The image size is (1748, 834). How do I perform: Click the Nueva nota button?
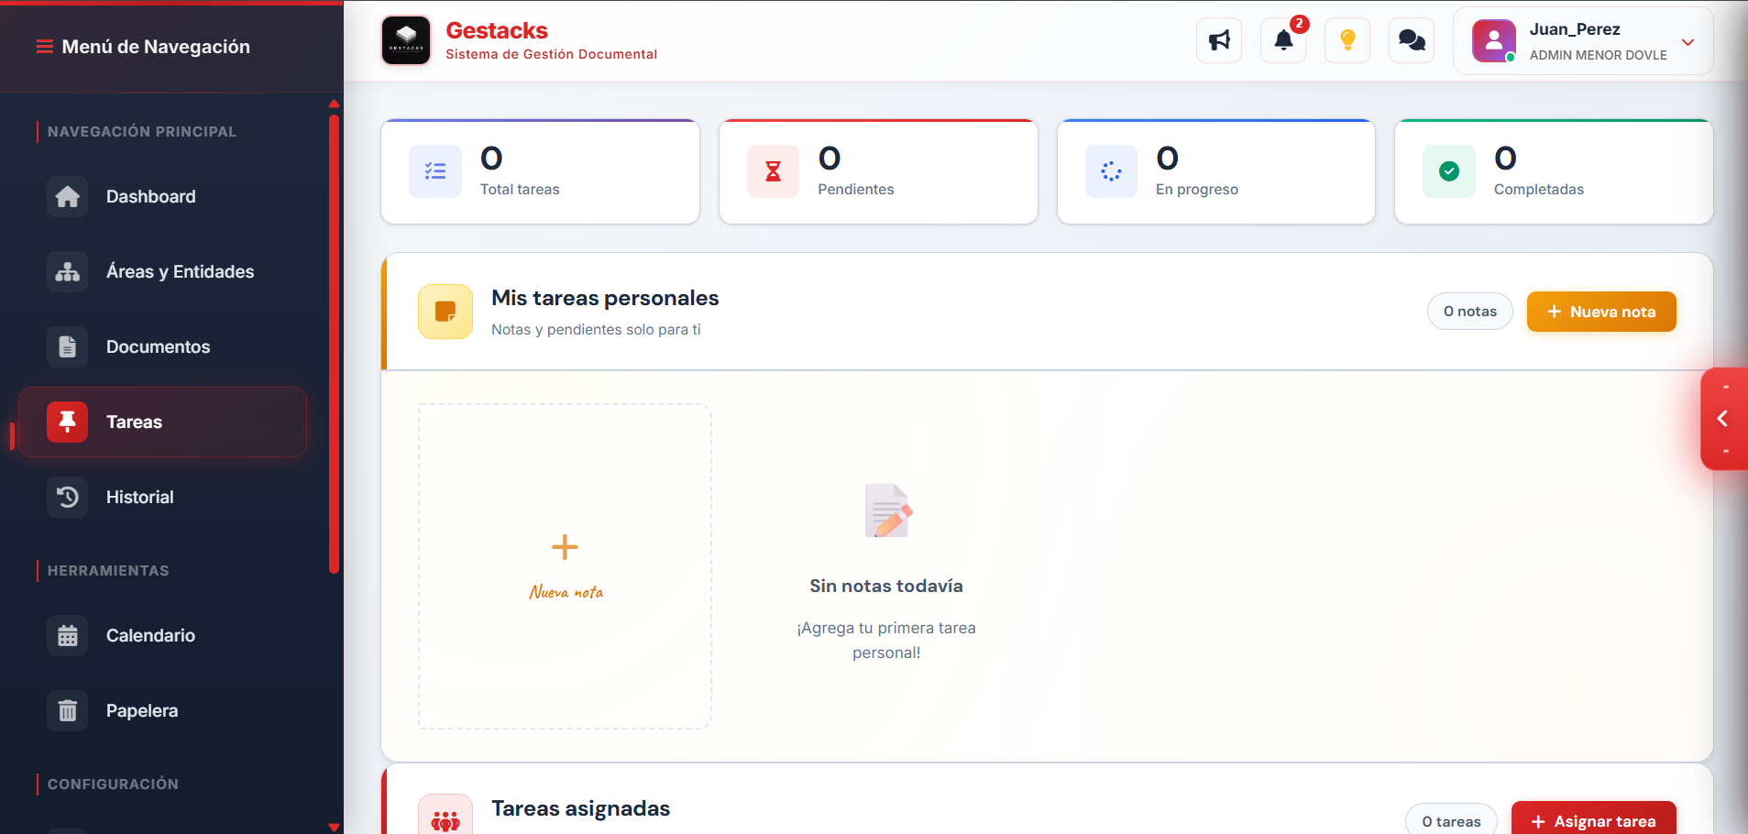[1601, 312]
